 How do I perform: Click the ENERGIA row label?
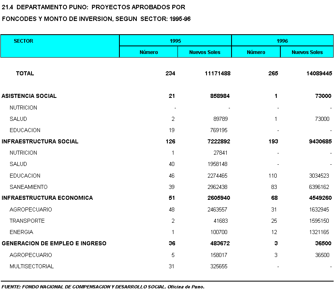coord(21,232)
